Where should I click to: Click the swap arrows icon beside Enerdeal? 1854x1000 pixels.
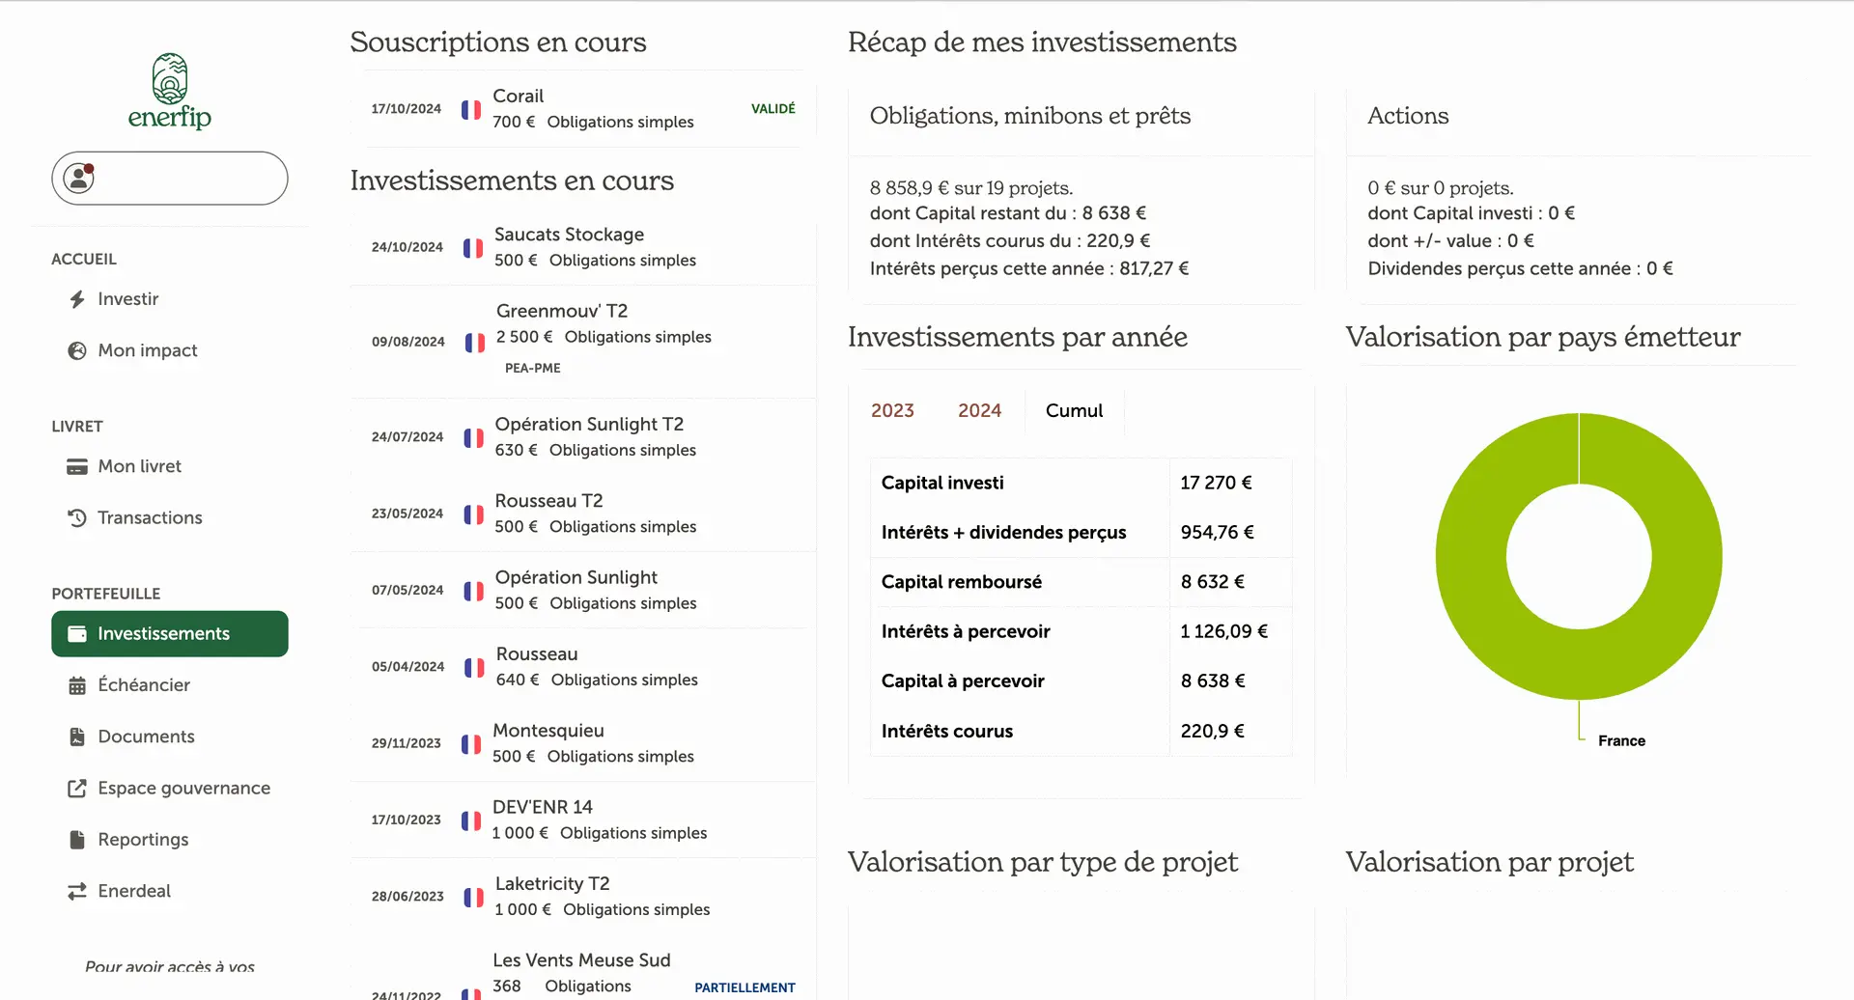point(77,892)
